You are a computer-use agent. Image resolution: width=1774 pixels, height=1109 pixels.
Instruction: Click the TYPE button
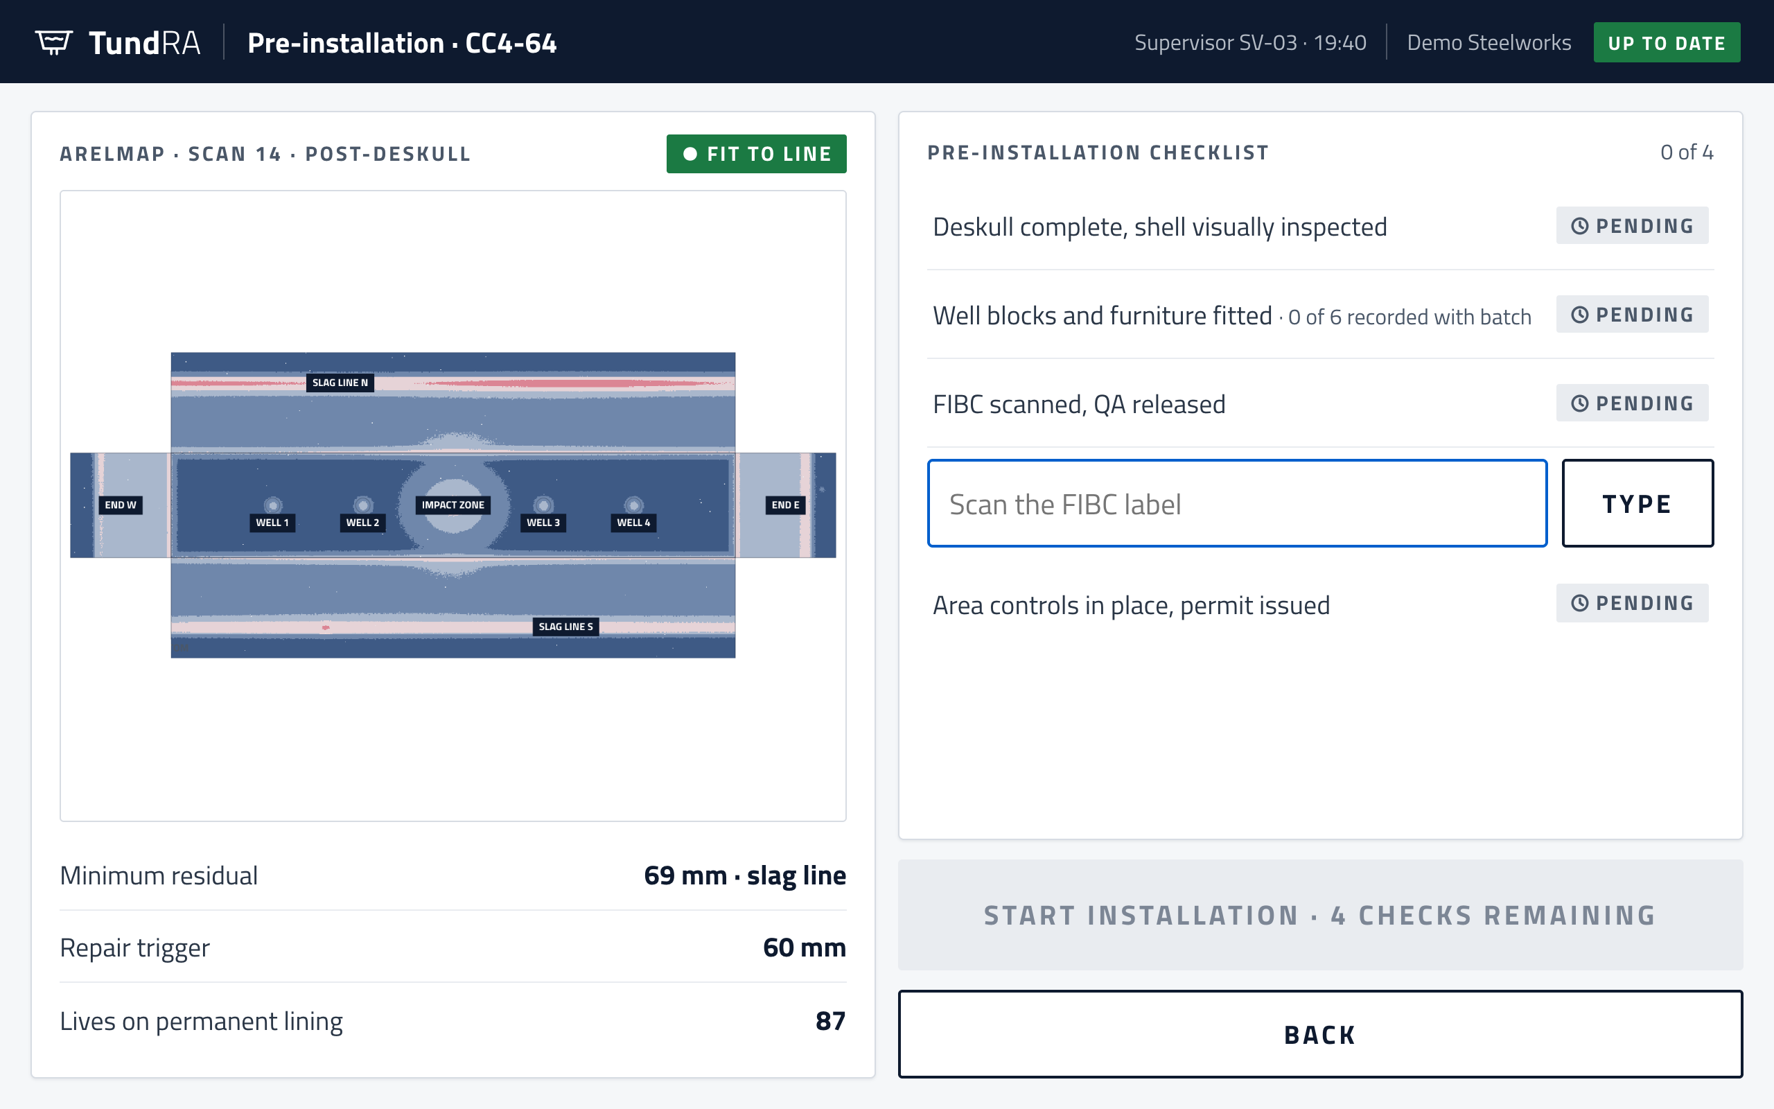(x=1637, y=504)
